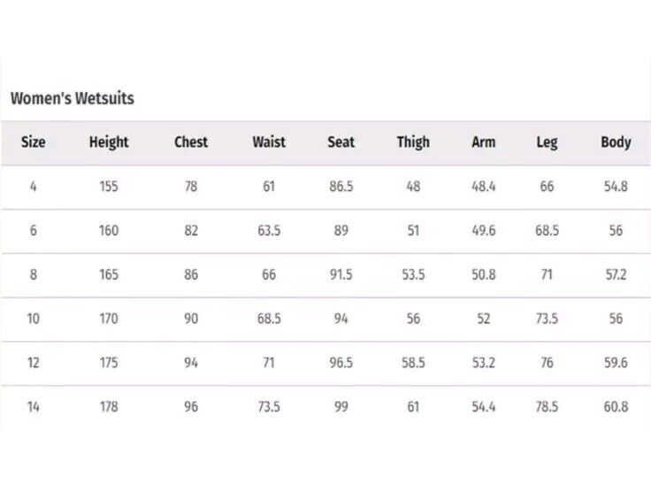Click the Leg column header
The image size is (651, 501).
547,143
